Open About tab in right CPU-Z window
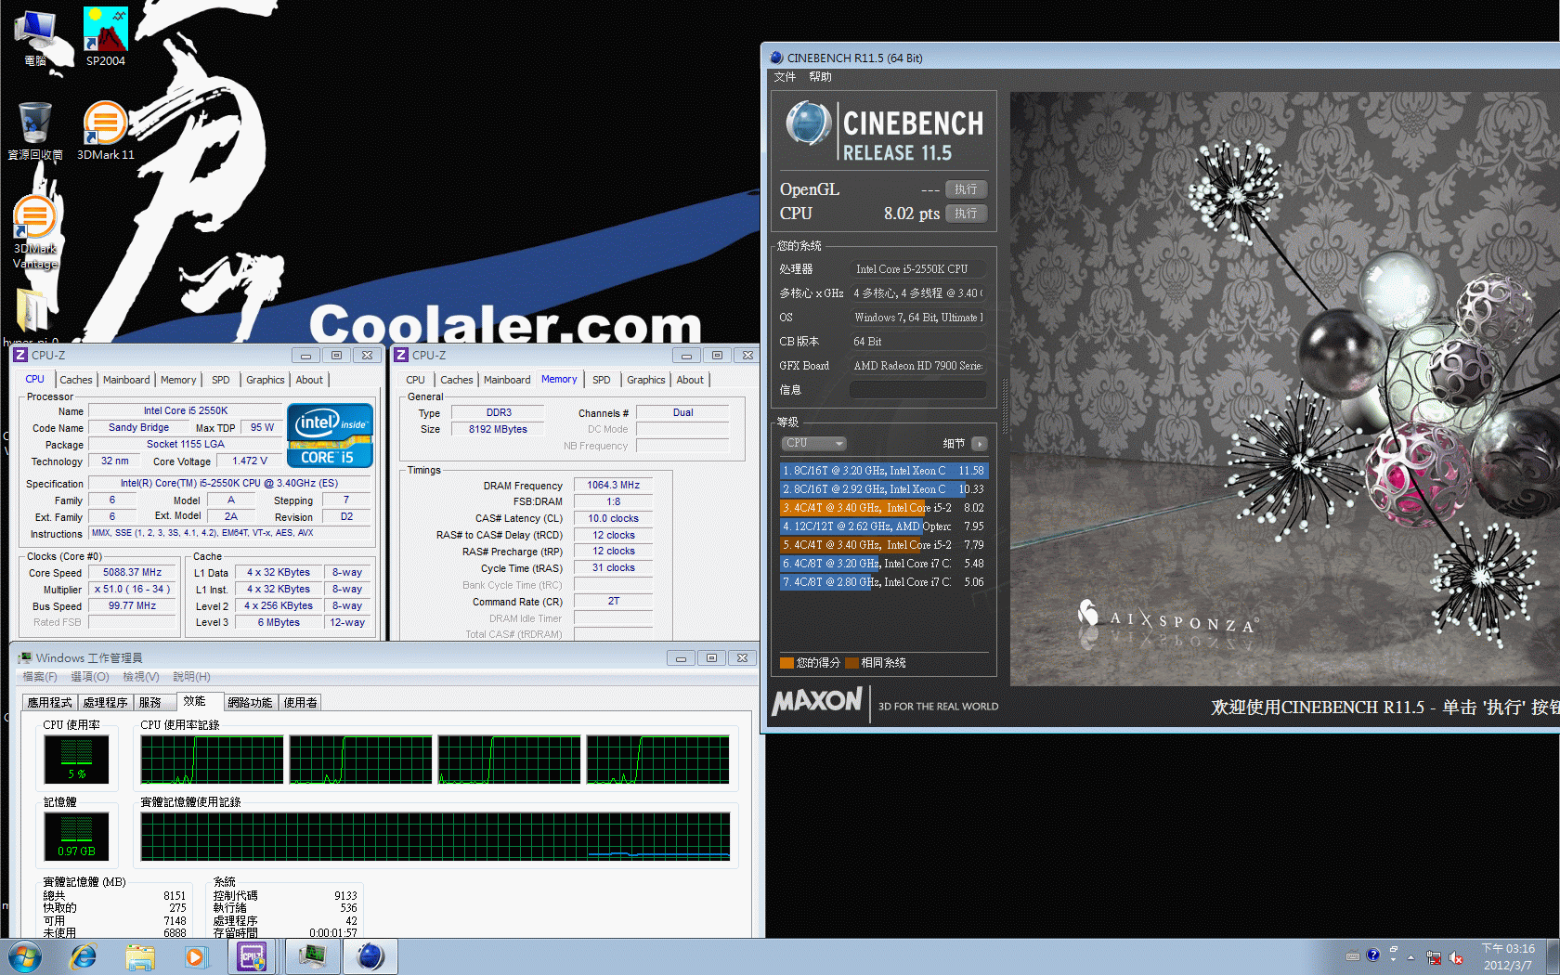The height and width of the screenshot is (975, 1560). click(690, 380)
